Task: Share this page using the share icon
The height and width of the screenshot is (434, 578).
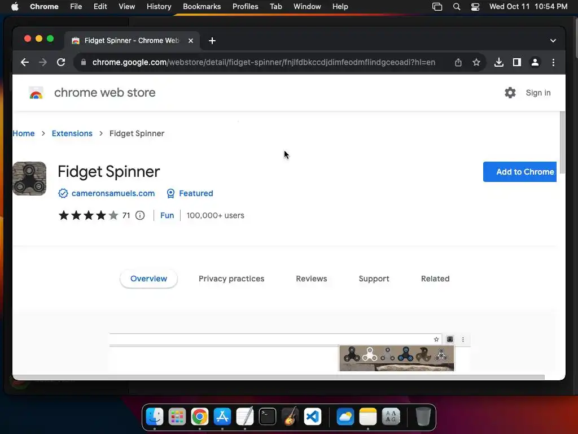Action: (458, 62)
